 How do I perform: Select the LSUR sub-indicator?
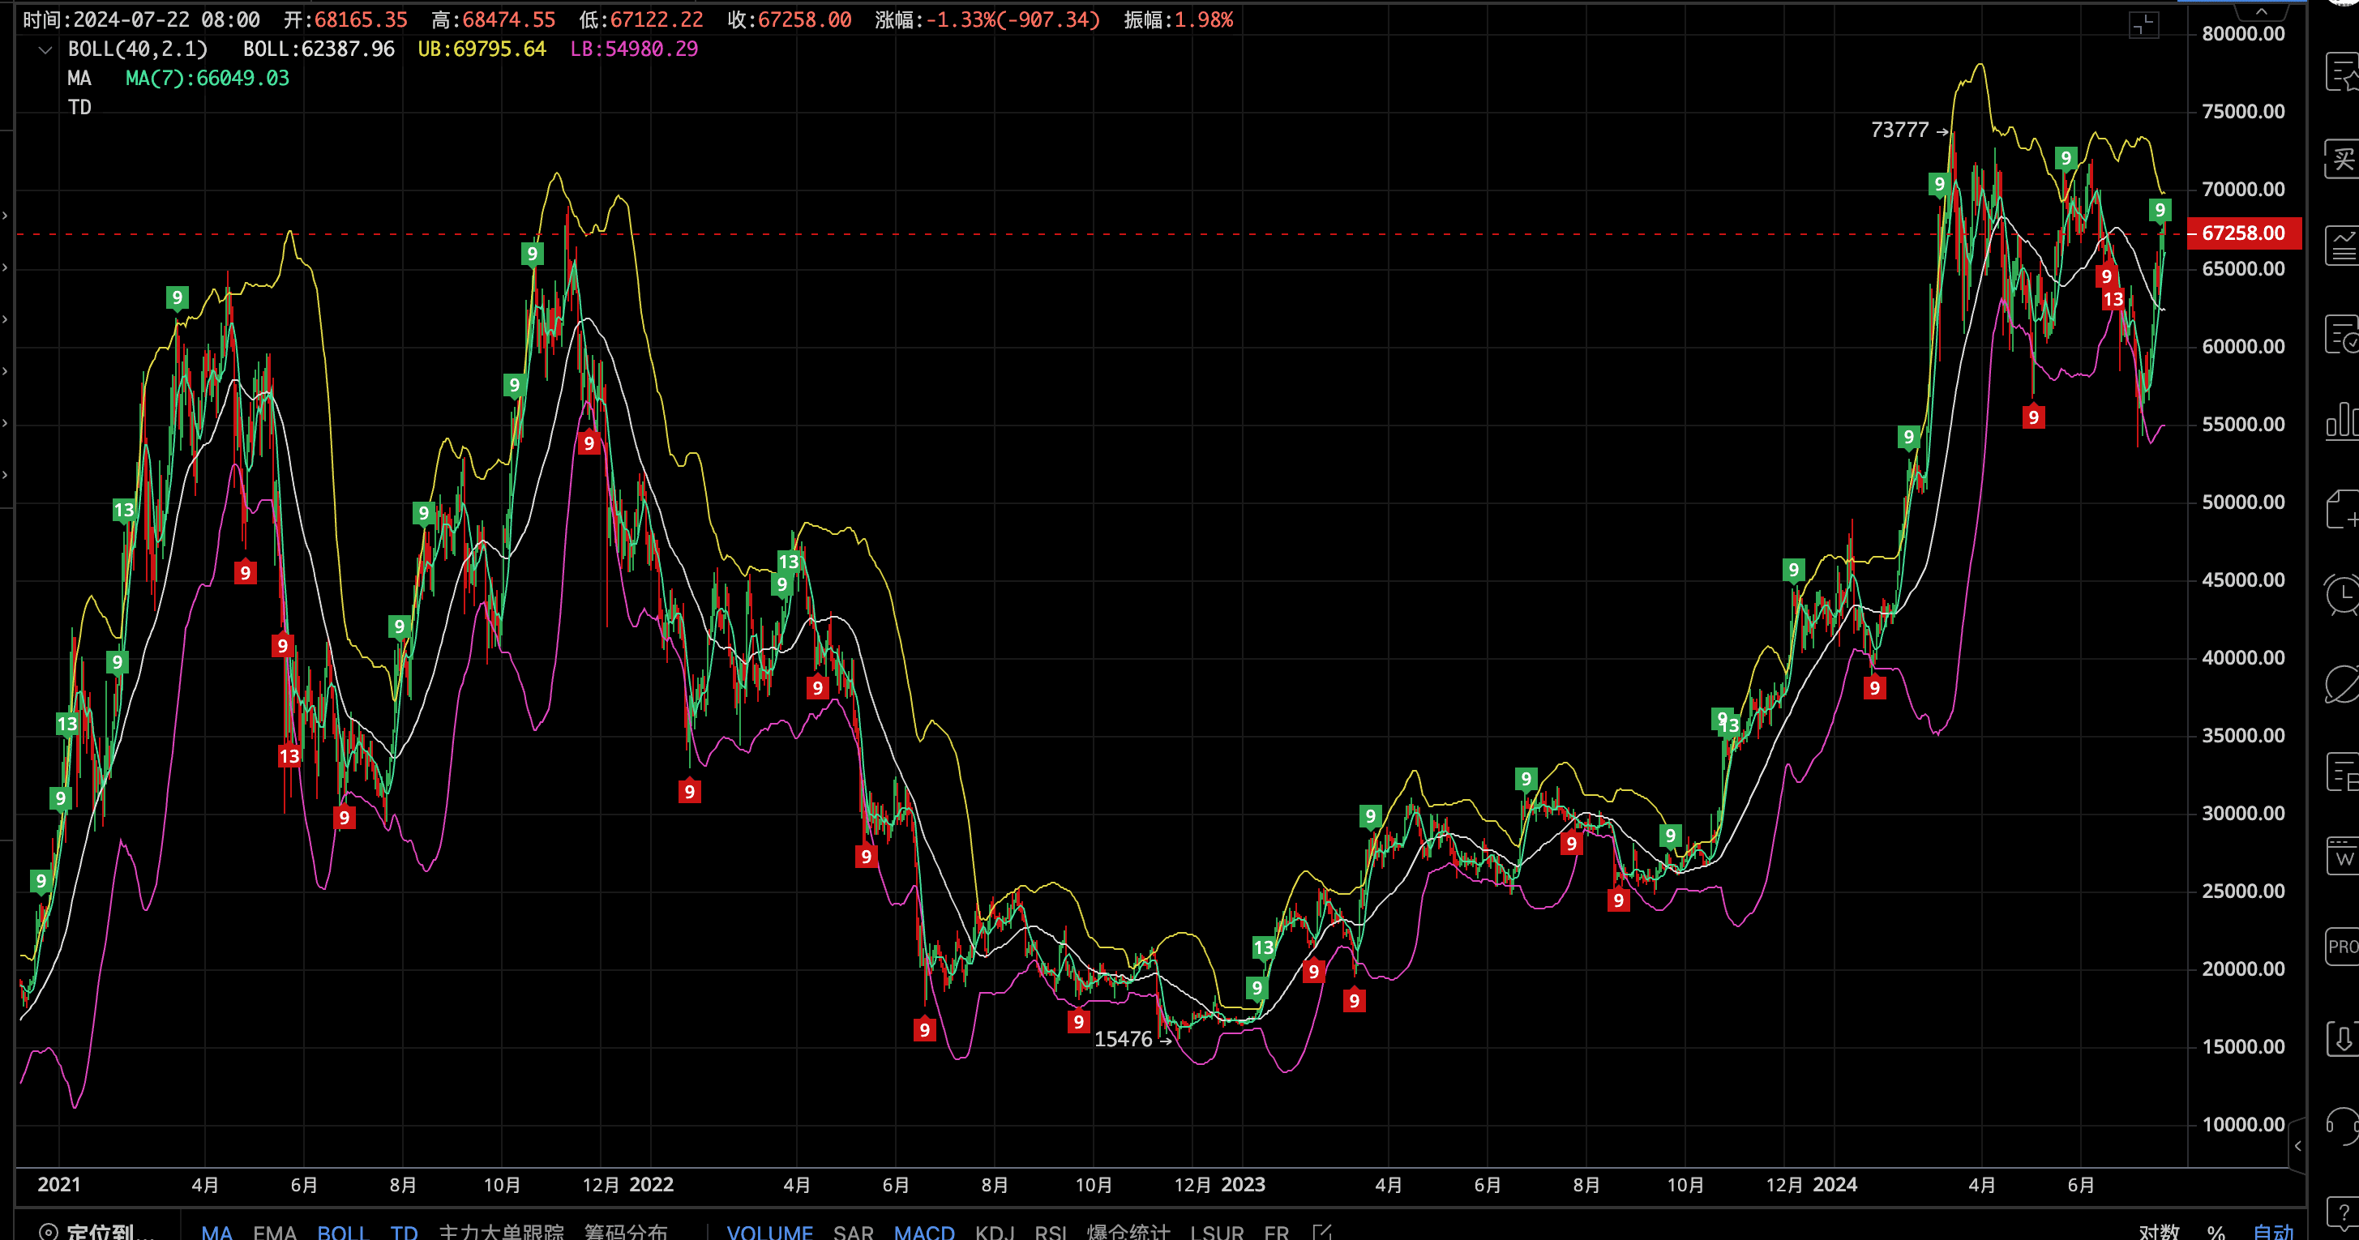point(1217,1232)
